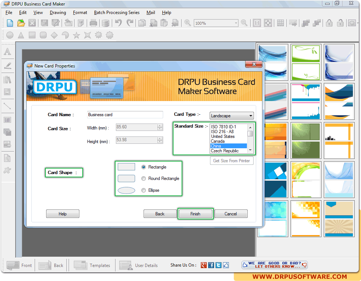This screenshot has width=361, height=281.
Task: Open file using the folder icon
Action: pyautogui.click(x=21, y=23)
